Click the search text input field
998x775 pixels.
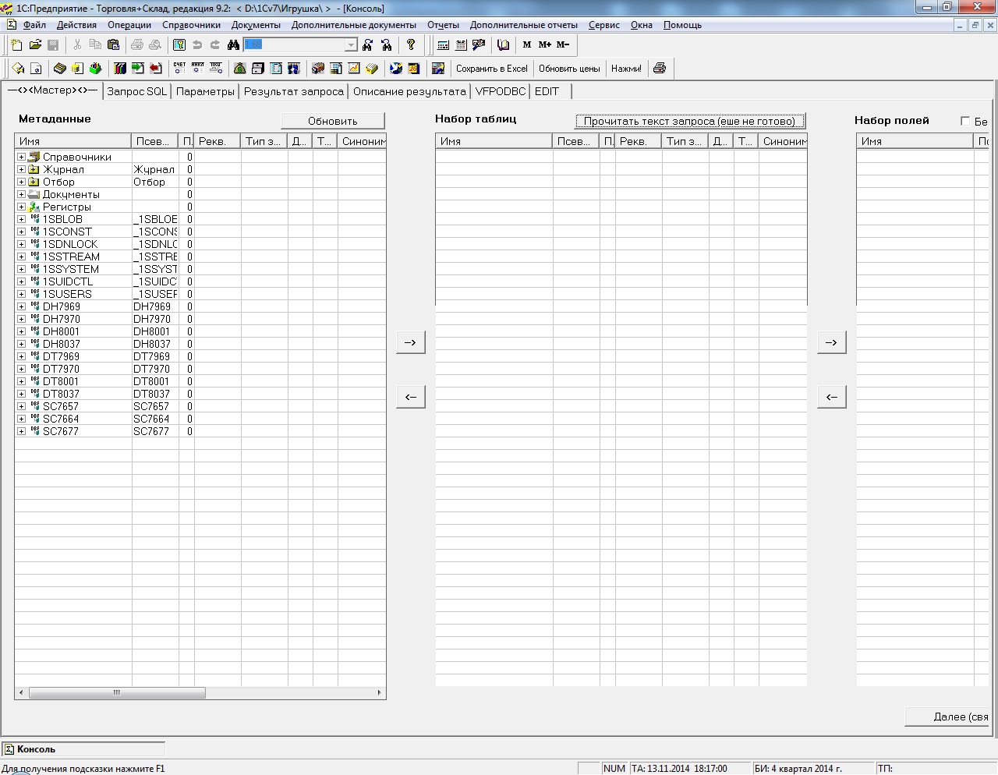click(x=294, y=44)
